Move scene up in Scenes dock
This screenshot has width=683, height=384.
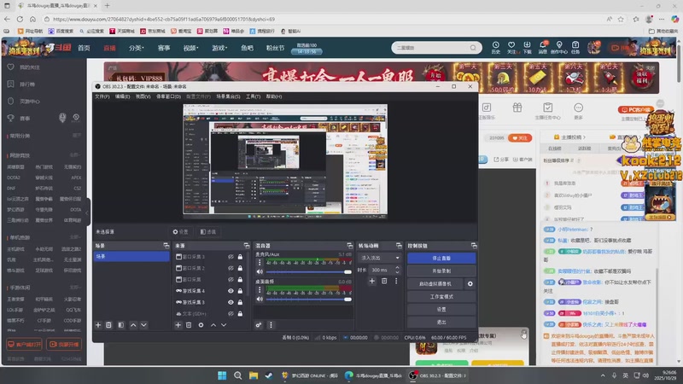pyautogui.click(x=133, y=325)
